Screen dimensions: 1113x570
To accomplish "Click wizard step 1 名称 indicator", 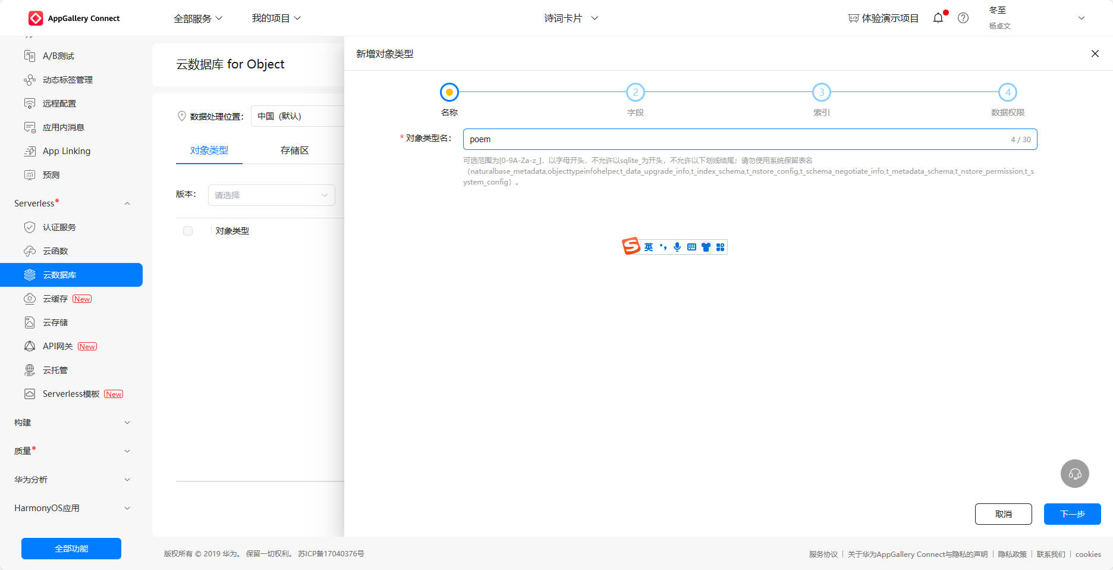I will pyautogui.click(x=449, y=92).
